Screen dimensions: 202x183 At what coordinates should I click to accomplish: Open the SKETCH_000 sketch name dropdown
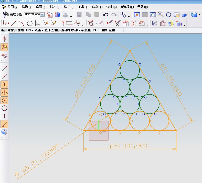coord(42,14)
